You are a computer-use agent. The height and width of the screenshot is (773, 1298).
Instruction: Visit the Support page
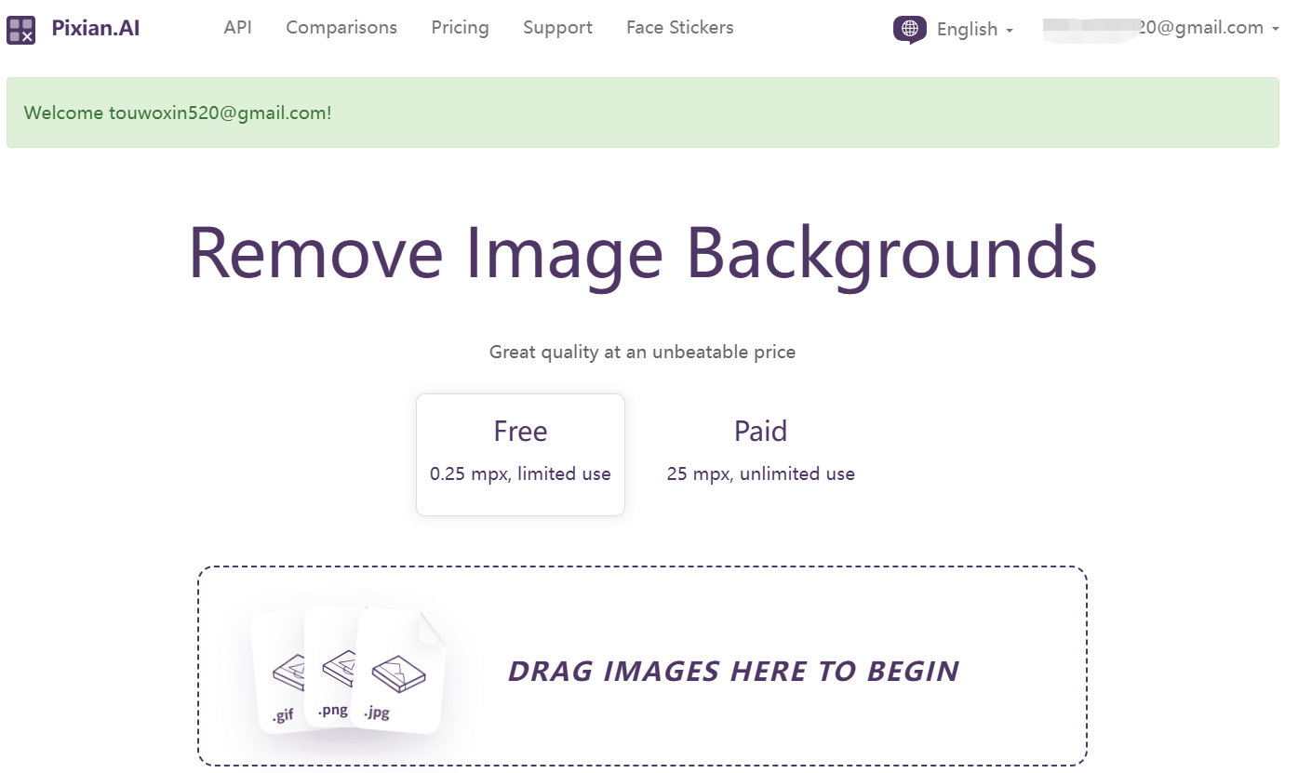[x=557, y=28]
